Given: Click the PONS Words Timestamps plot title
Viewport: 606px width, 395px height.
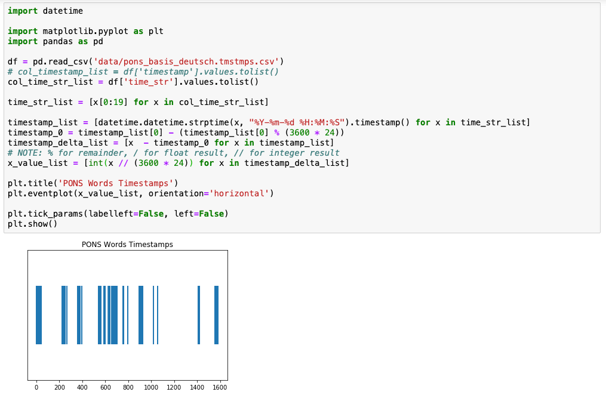Looking at the screenshot, I should [127, 244].
